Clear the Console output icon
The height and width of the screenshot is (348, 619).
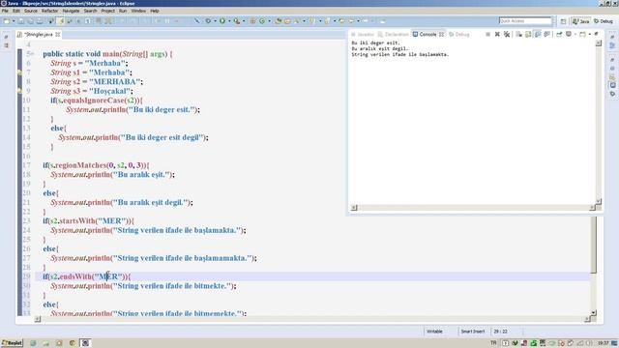[518, 35]
